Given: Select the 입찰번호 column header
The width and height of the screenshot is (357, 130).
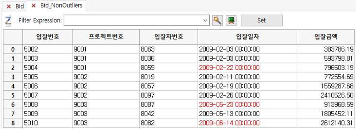Looking at the screenshot, I should click(x=47, y=37).
